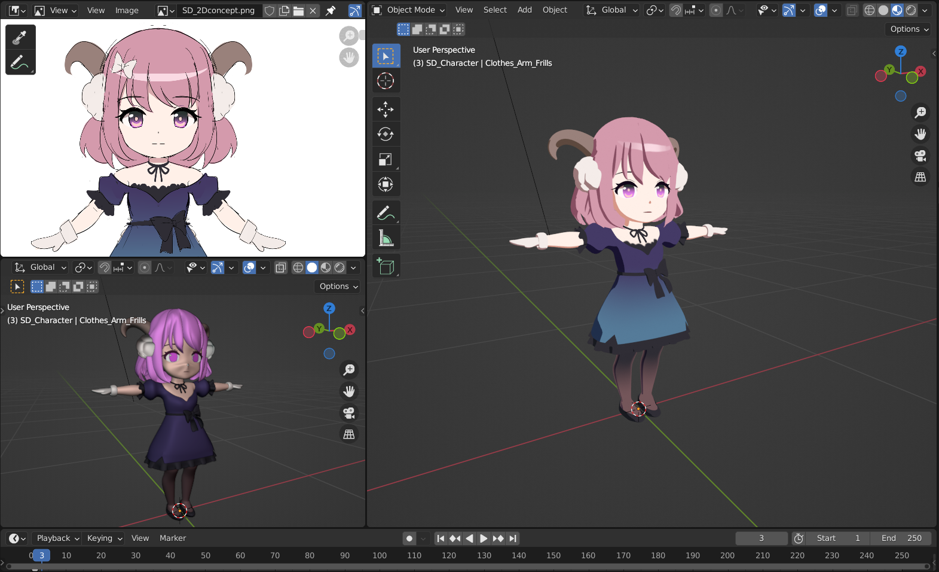This screenshot has height=572, width=939.
Task: Select the Measure tool
Action: (386, 238)
